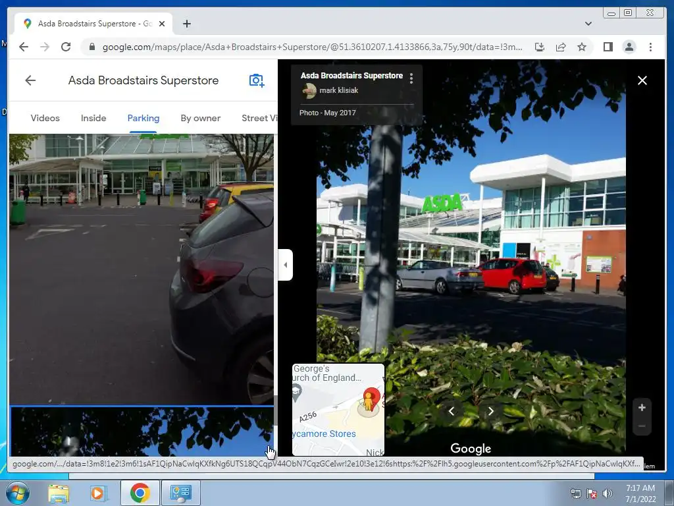Open the Chrome three-dot menu
Image resolution: width=674 pixels, height=506 pixels.
(650, 47)
